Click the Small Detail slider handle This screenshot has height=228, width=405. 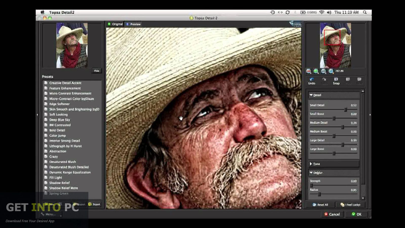[x=346, y=110]
